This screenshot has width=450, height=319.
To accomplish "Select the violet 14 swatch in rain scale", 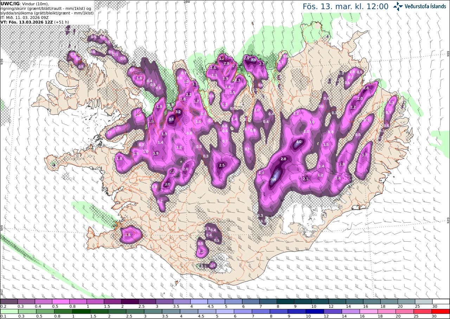I will click(351, 311).
